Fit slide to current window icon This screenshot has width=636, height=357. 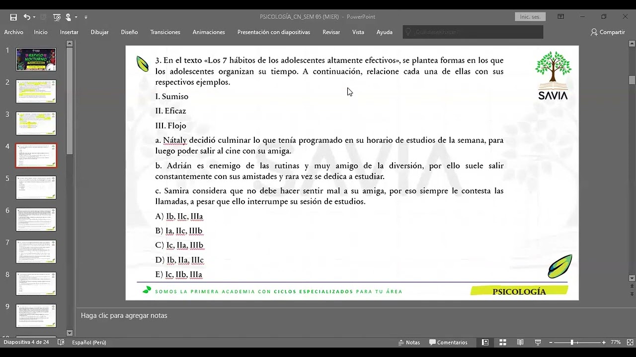click(629, 342)
